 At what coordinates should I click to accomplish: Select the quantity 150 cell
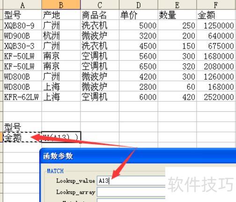pyautogui.click(x=177, y=45)
